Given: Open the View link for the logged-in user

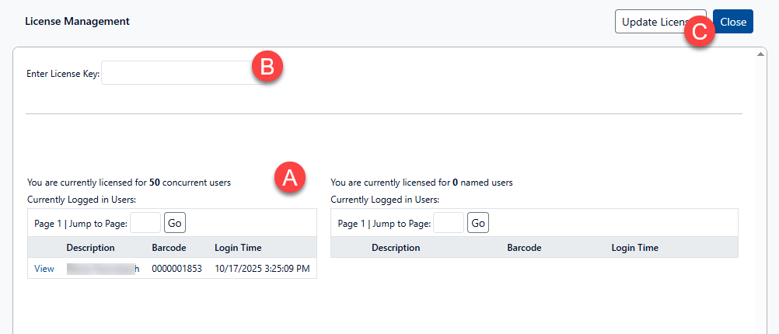Looking at the screenshot, I should [x=44, y=269].
